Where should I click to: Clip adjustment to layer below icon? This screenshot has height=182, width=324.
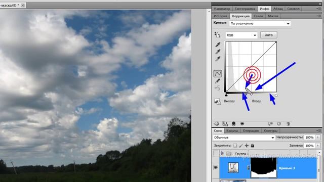click(x=233, y=124)
